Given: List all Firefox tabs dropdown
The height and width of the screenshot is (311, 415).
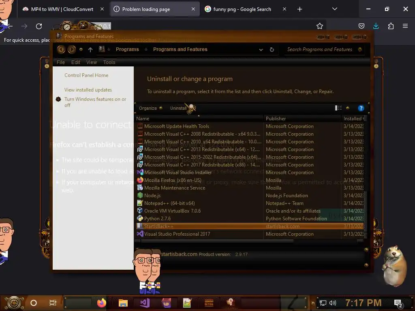Looking at the screenshot, I should tap(334, 9).
